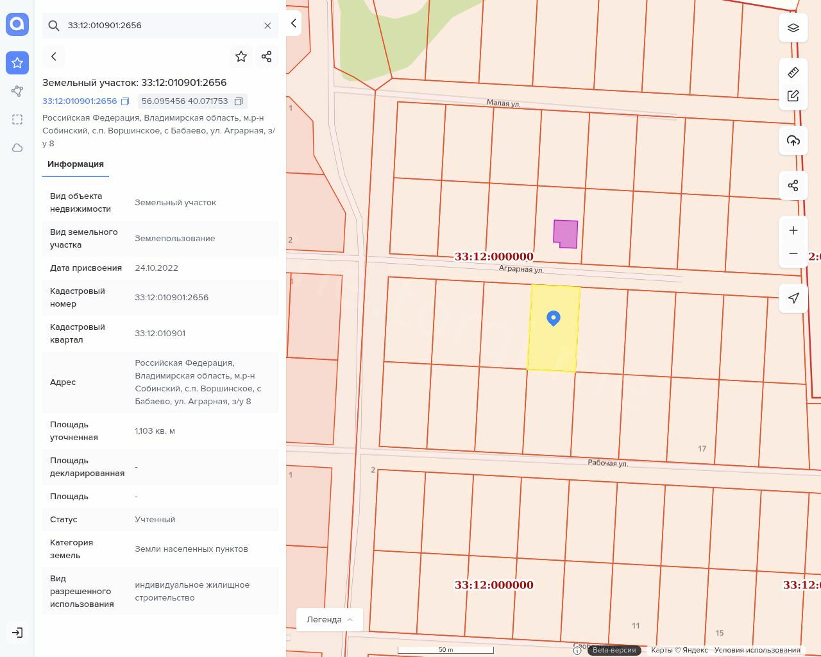Share the parcel card from header
Image resolution: width=821 pixels, height=657 pixels.
267,56
